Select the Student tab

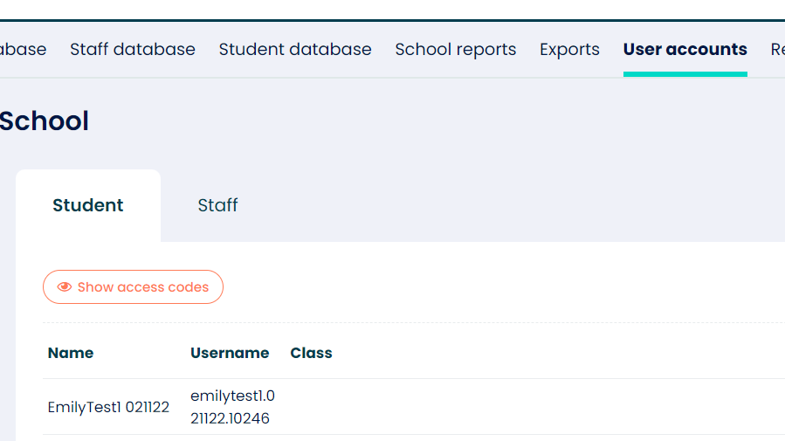[88, 205]
